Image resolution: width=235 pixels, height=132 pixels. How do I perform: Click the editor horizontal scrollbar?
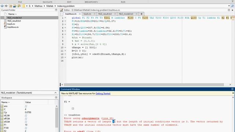144,85
